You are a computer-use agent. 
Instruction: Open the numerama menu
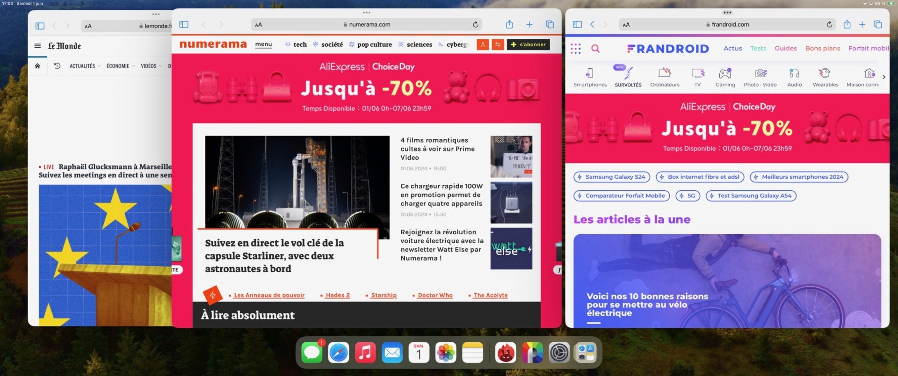click(x=263, y=44)
